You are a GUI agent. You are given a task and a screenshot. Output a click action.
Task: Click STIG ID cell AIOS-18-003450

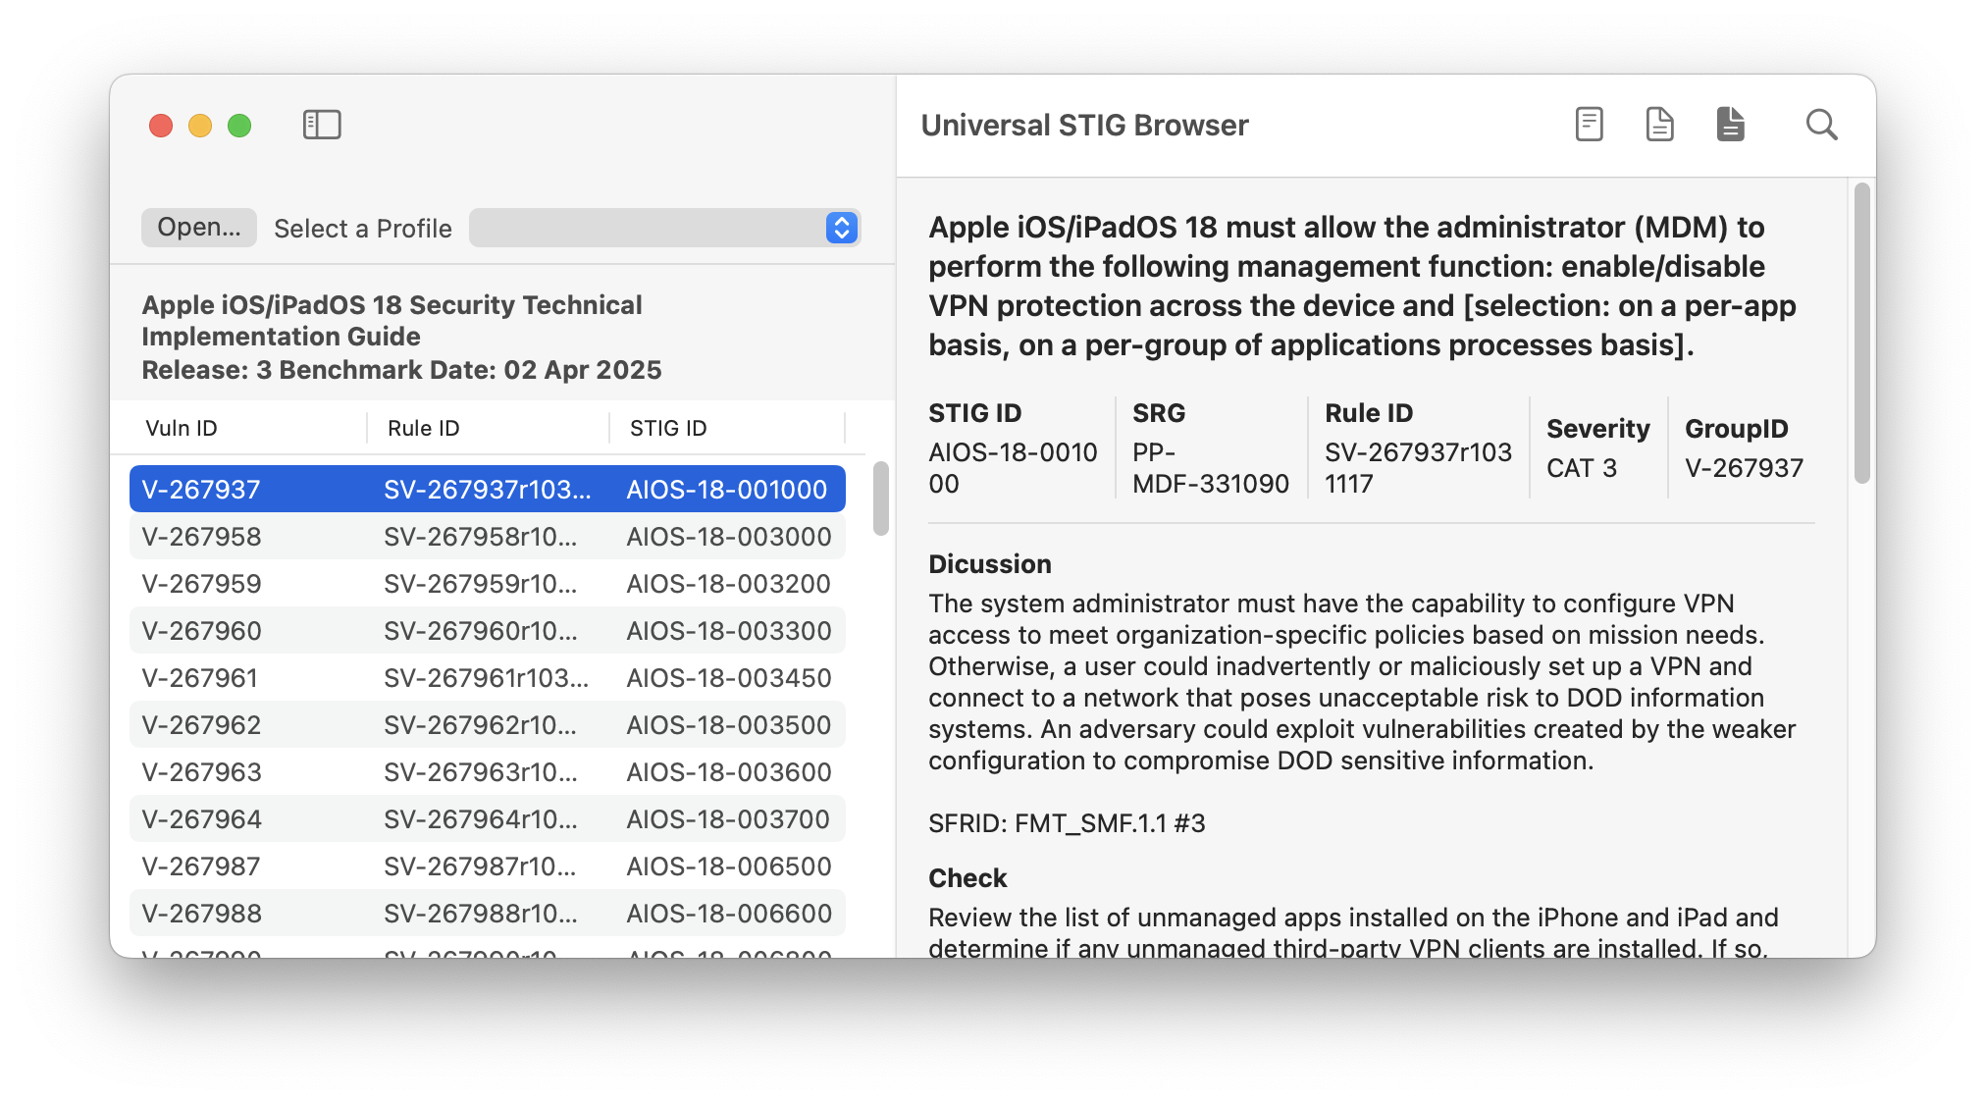click(729, 678)
